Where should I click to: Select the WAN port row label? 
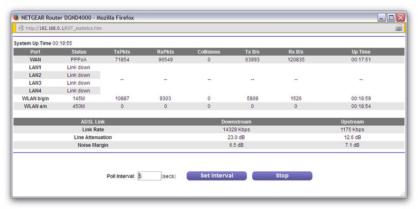coord(35,60)
